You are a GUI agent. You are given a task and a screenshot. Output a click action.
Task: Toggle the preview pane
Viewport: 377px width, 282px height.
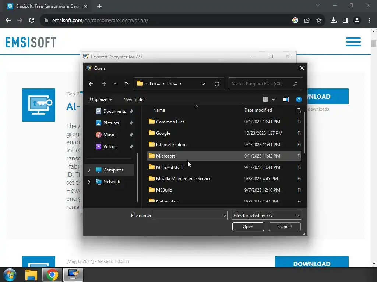pos(286,100)
